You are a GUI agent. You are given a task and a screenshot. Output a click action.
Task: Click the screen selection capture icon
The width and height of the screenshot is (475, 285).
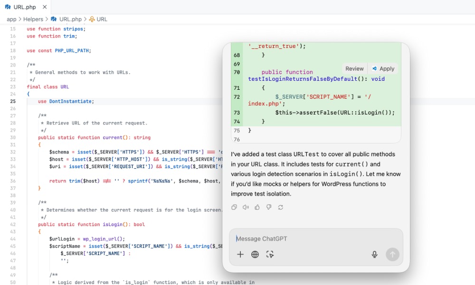tap(270, 255)
